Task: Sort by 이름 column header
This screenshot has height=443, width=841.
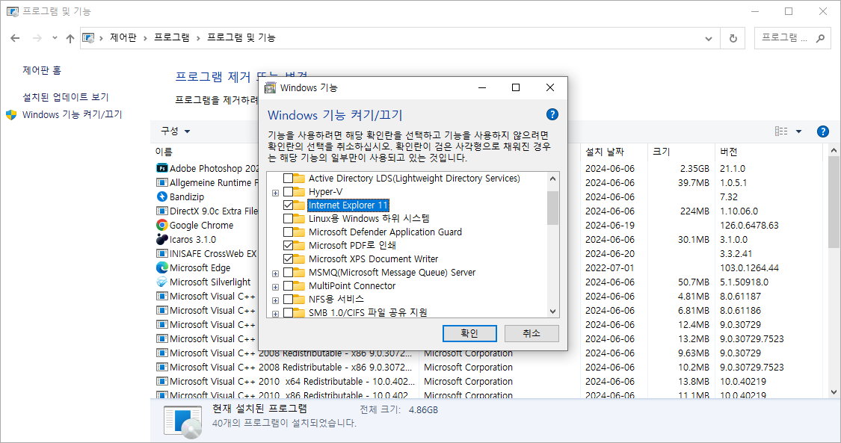Action: 164,152
